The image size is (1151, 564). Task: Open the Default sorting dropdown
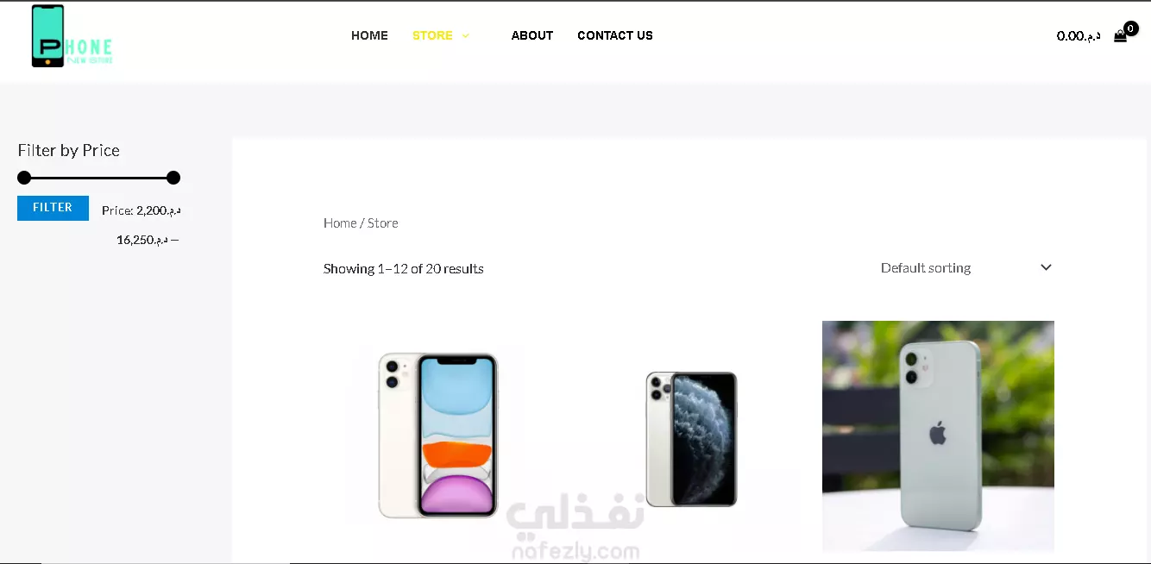coord(966,268)
